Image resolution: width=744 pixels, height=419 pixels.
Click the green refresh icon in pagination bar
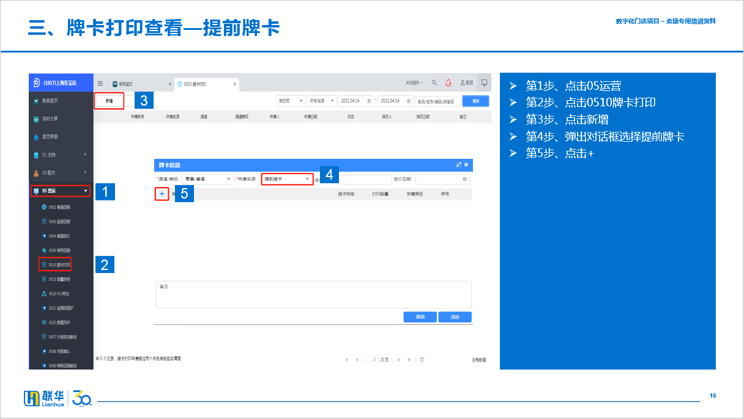[422, 360]
